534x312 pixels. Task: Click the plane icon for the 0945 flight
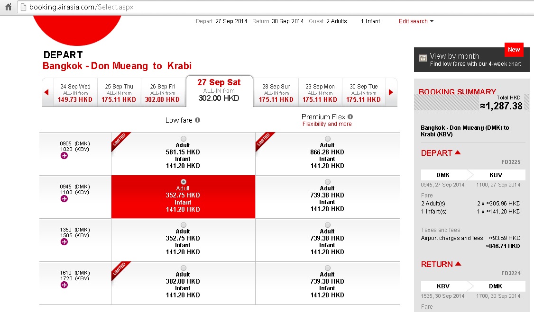click(64, 199)
